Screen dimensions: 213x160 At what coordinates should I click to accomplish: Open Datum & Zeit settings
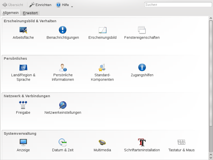pos(63,142)
